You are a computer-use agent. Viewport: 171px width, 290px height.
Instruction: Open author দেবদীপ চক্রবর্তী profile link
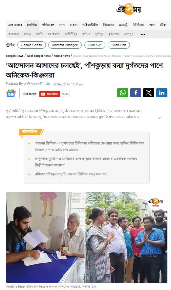pos(33,84)
